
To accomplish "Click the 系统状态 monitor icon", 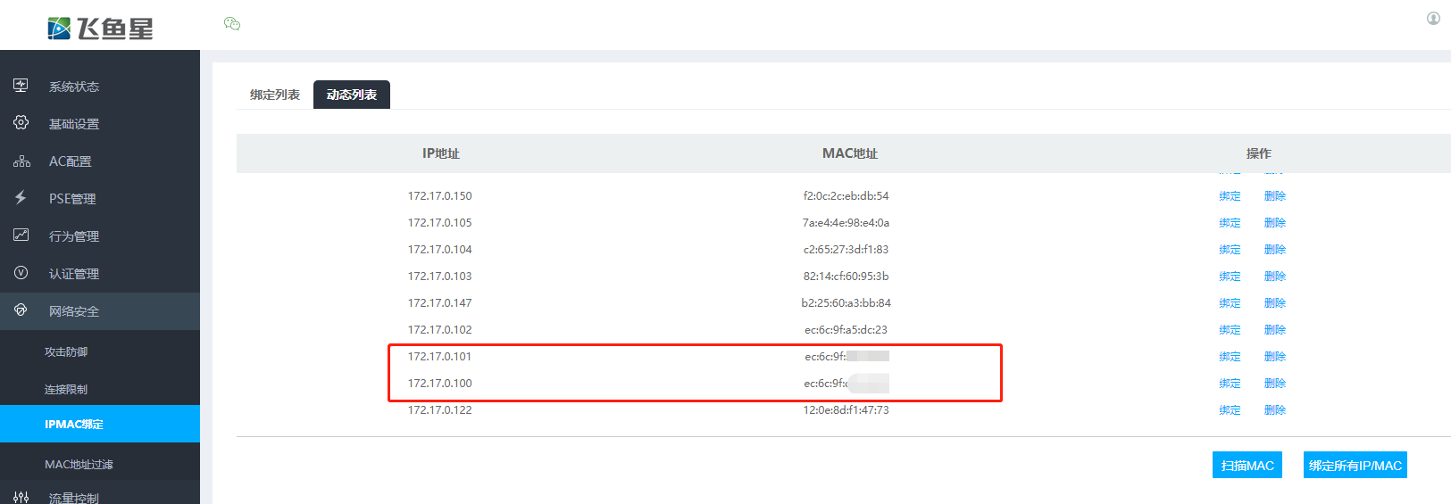I will pos(21,86).
